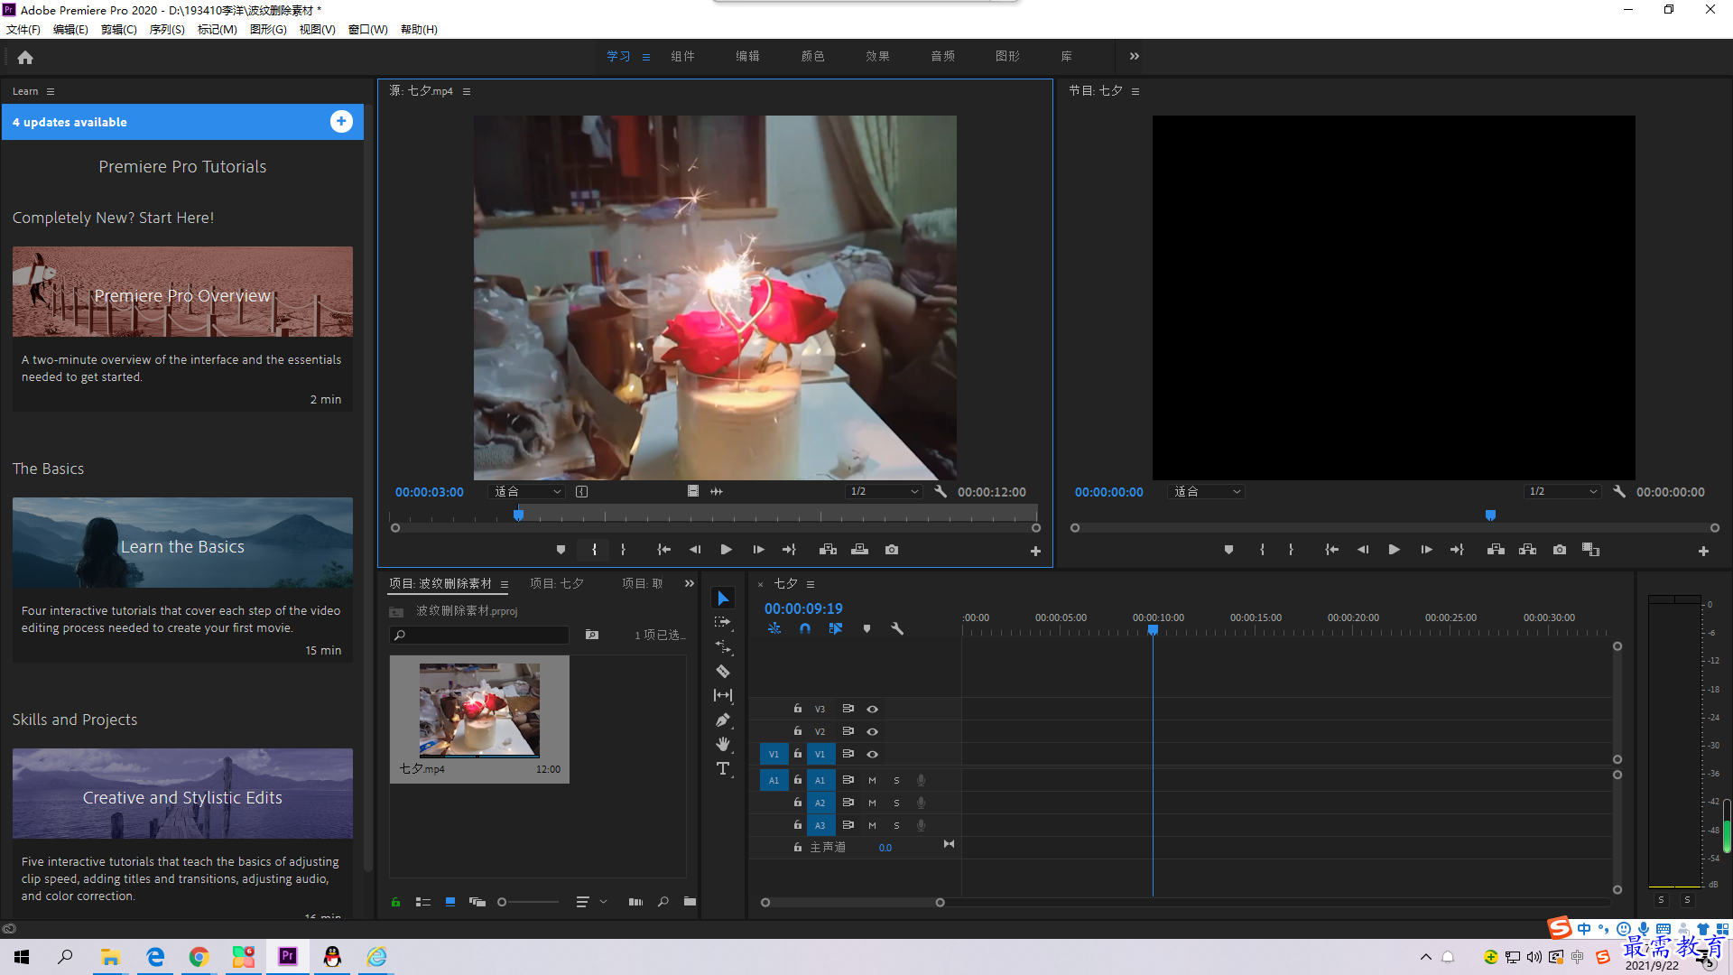The height and width of the screenshot is (975, 1733).
Task: Mute audio track A3
Action: tap(872, 826)
